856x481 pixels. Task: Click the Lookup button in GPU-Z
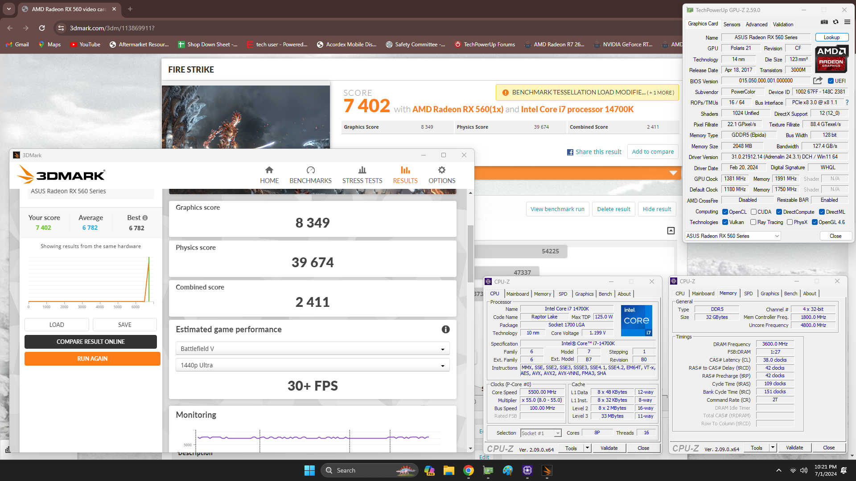coord(831,37)
